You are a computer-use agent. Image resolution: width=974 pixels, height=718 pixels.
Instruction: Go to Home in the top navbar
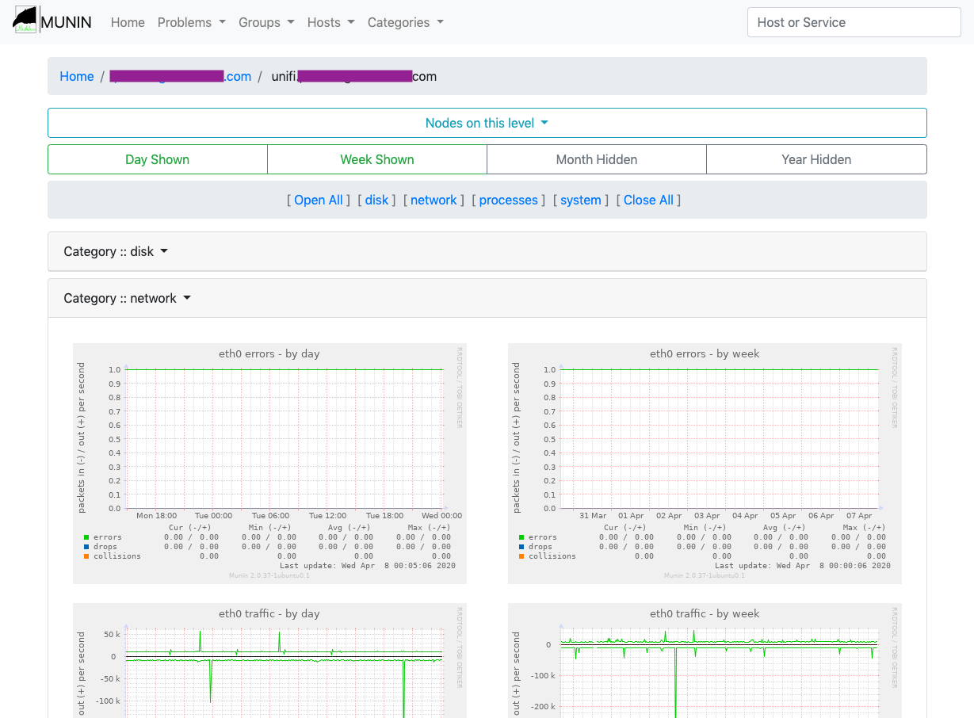pyautogui.click(x=128, y=22)
